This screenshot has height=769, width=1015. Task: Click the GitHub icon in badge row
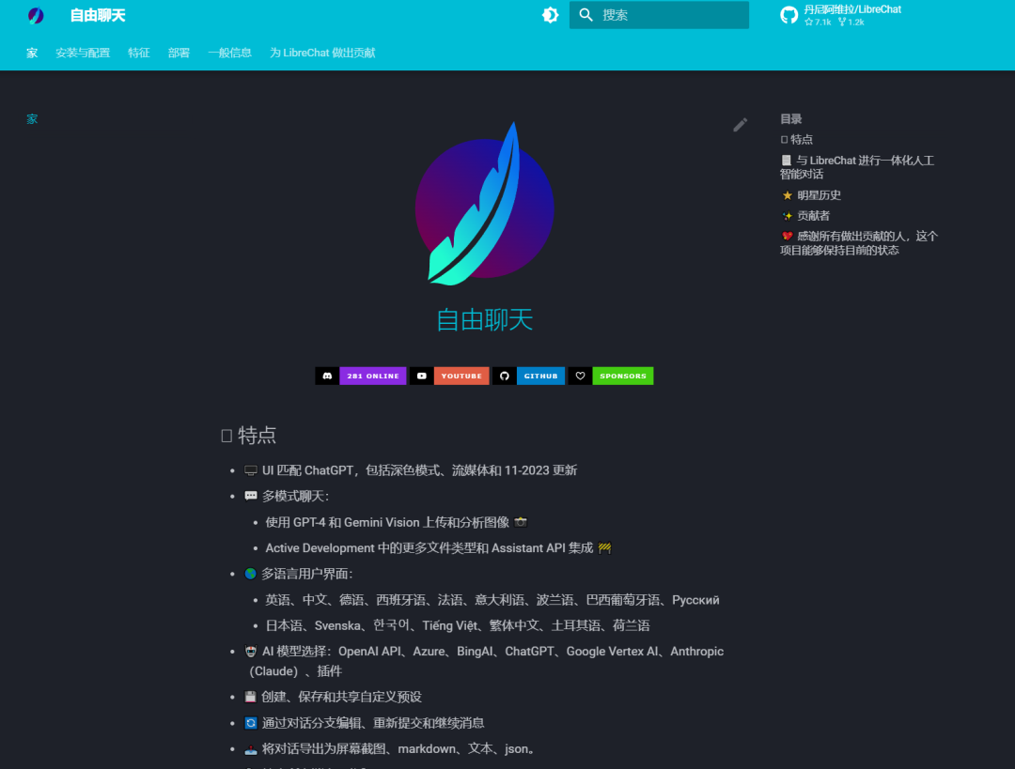click(x=505, y=376)
